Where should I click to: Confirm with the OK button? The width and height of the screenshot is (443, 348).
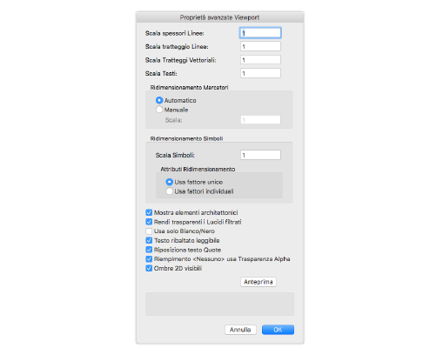(278, 330)
